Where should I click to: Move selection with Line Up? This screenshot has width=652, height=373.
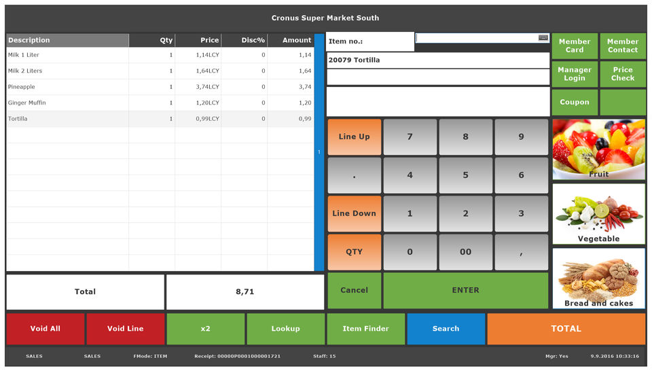pyautogui.click(x=355, y=137)
